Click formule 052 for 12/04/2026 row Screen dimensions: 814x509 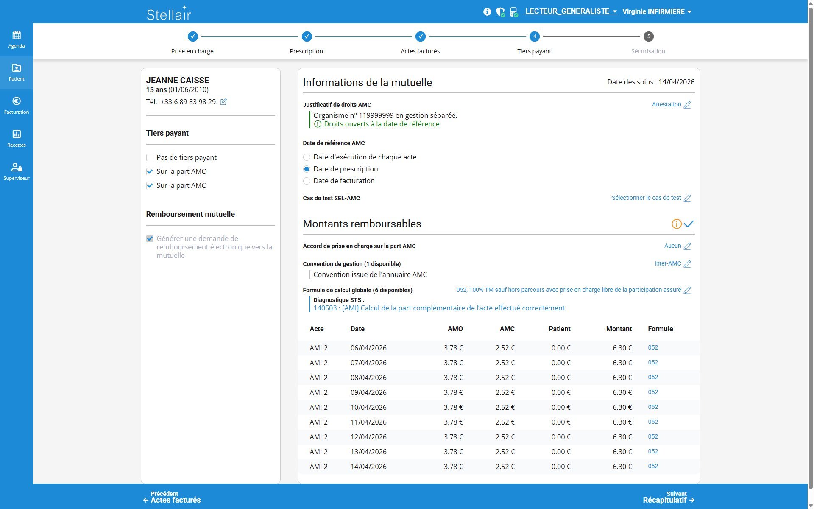coord(653,437)
